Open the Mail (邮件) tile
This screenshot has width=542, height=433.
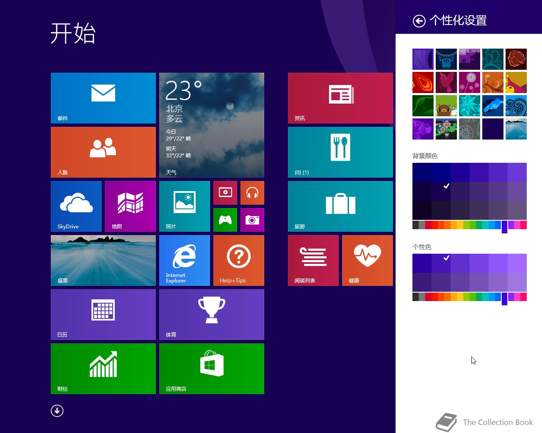(103, 98)
